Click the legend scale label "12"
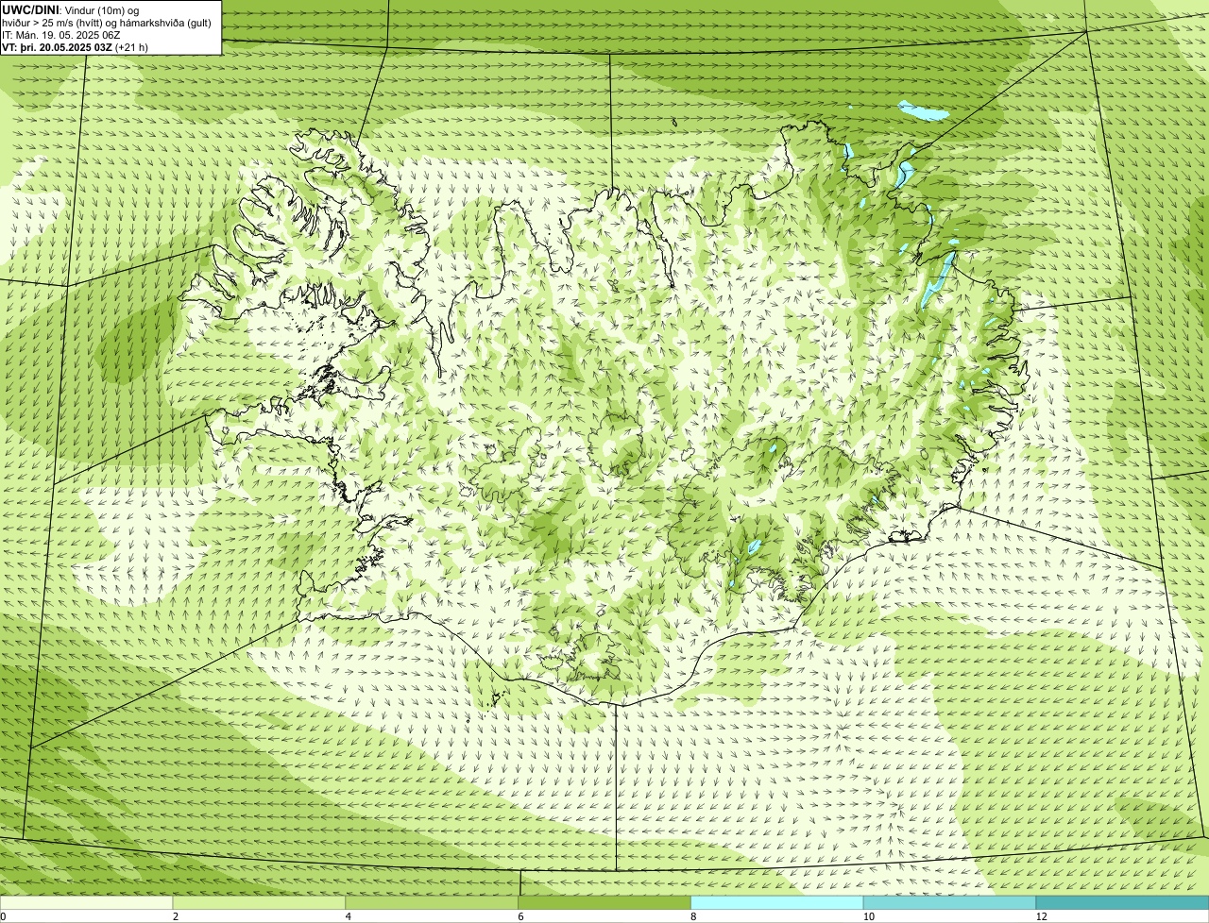 1042,916
